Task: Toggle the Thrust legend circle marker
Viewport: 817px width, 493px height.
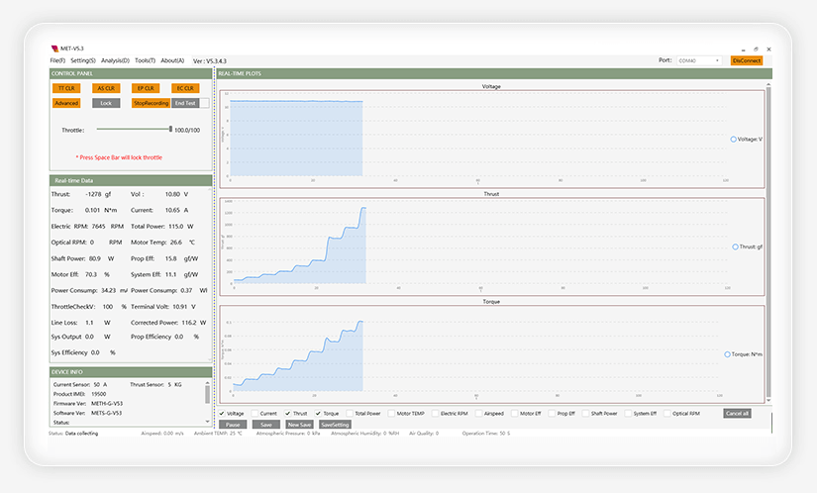Action: 735,246
